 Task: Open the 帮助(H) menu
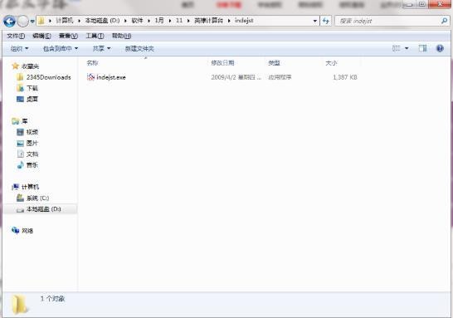(x=121, y=36)
